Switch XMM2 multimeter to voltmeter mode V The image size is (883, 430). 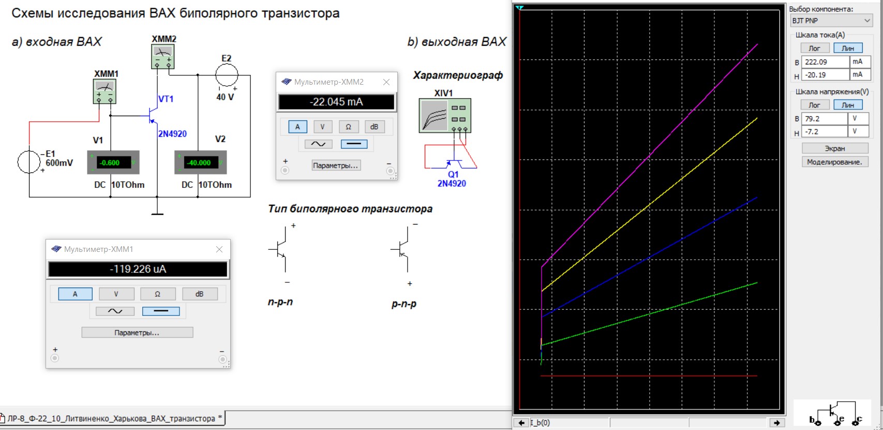[x=323, y=126]
